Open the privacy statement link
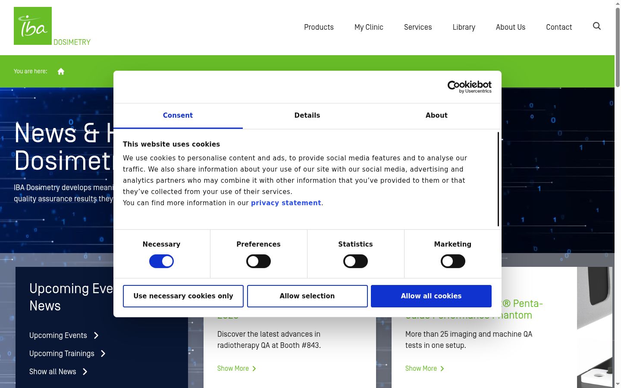The height and width of the screenshot is (388, 621). [286, 203]
